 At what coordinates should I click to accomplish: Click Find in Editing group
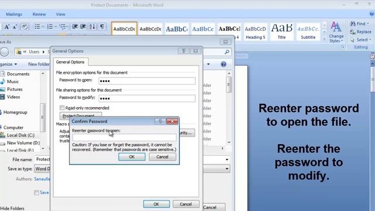click(x=359, y=23)
